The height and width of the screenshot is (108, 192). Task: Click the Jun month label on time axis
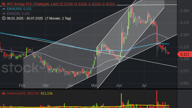point(119,85)
